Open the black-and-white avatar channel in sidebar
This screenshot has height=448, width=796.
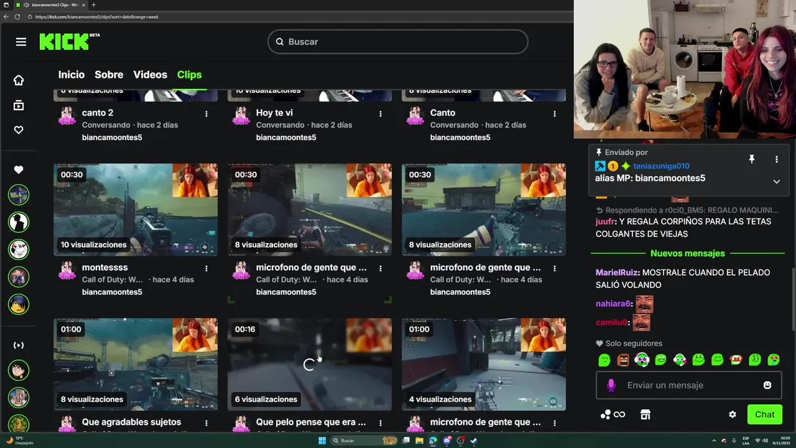[19, 222]
